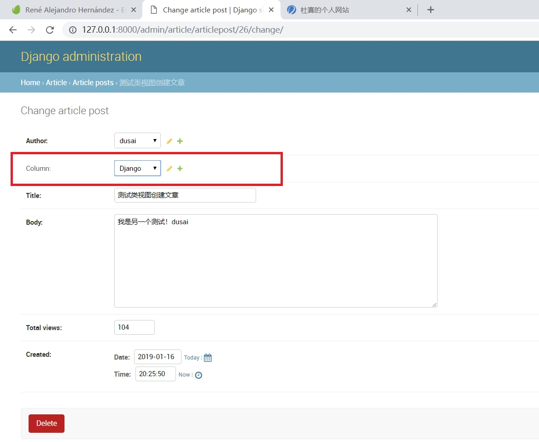Click the browser address bar URL
This screenshot has width=539, height=442.
[182, 30]
